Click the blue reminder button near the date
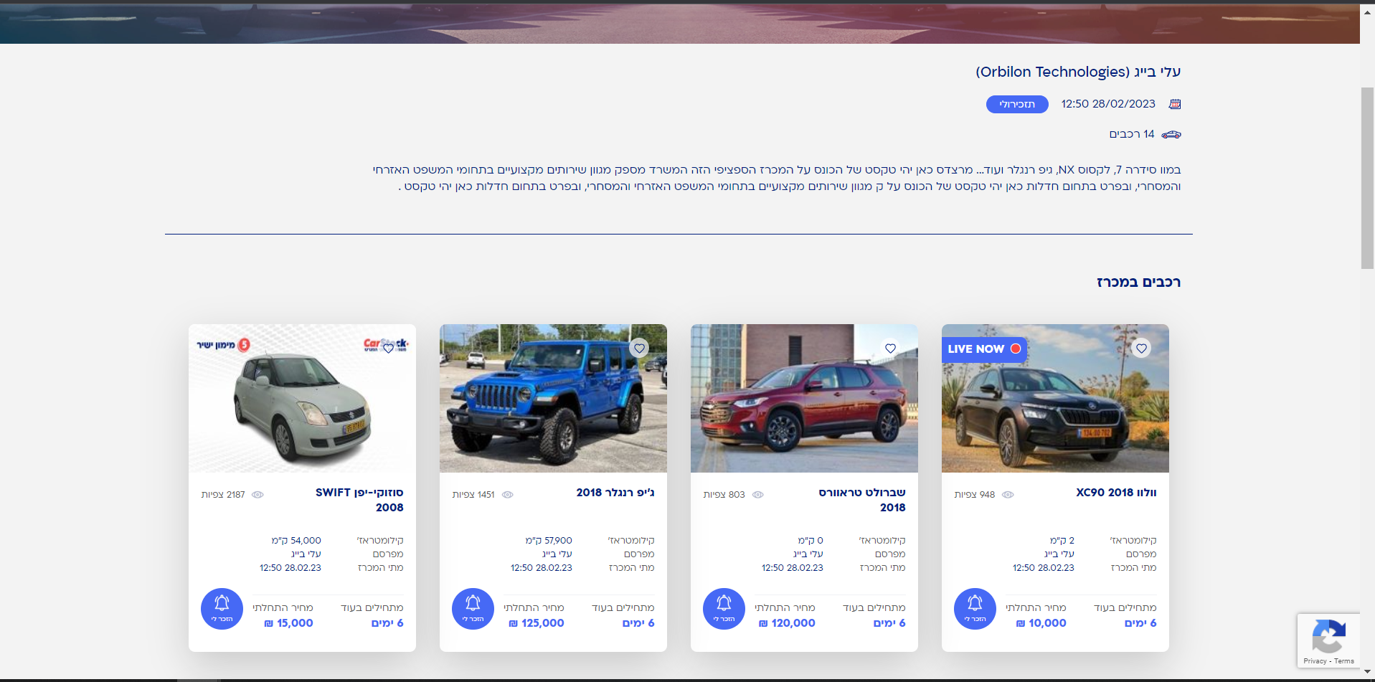 [1017, 104]
